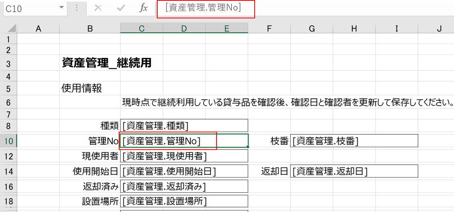The height and width of the screenshot is (212, 454).
Task: Click the 使用情報 heading cell
Action: (x=82, y=89)
